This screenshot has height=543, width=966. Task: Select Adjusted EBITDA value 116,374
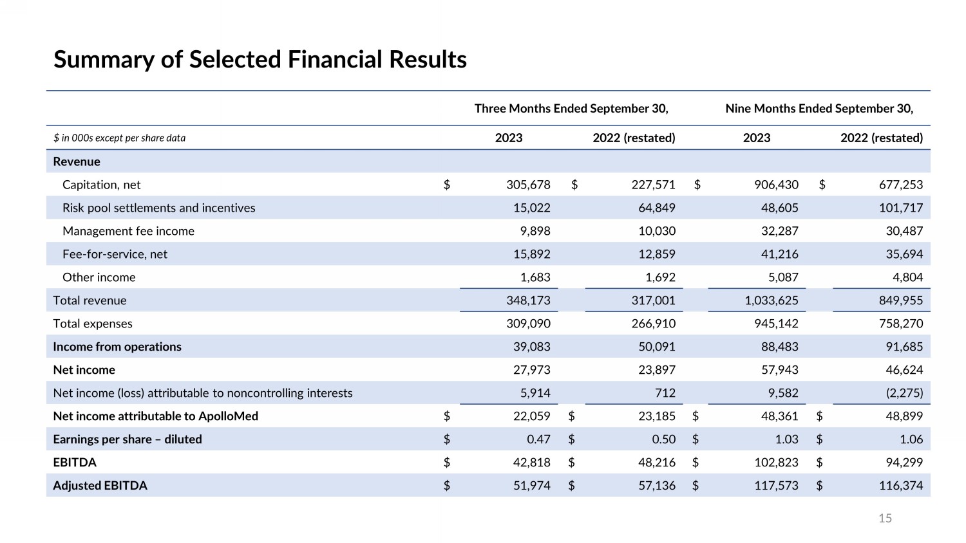[x=900, y=486]
